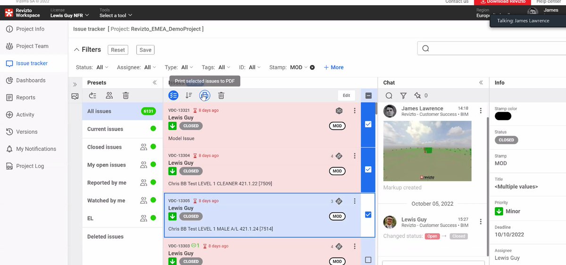Image resolution: width=566 pixels, height=265 pixels.
Task: Click the green priority arrow on VDC-13321
Action: click(x=173, y=126)
